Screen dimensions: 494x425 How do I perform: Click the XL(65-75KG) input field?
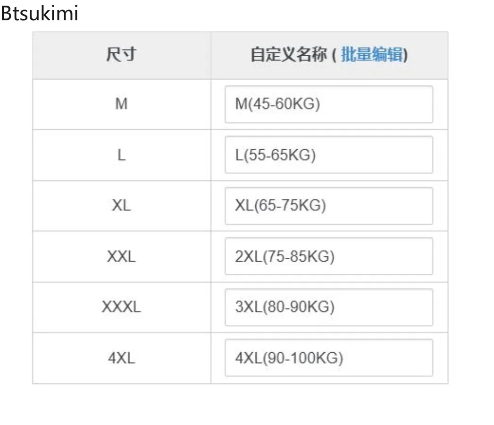[x=329, y=206]
